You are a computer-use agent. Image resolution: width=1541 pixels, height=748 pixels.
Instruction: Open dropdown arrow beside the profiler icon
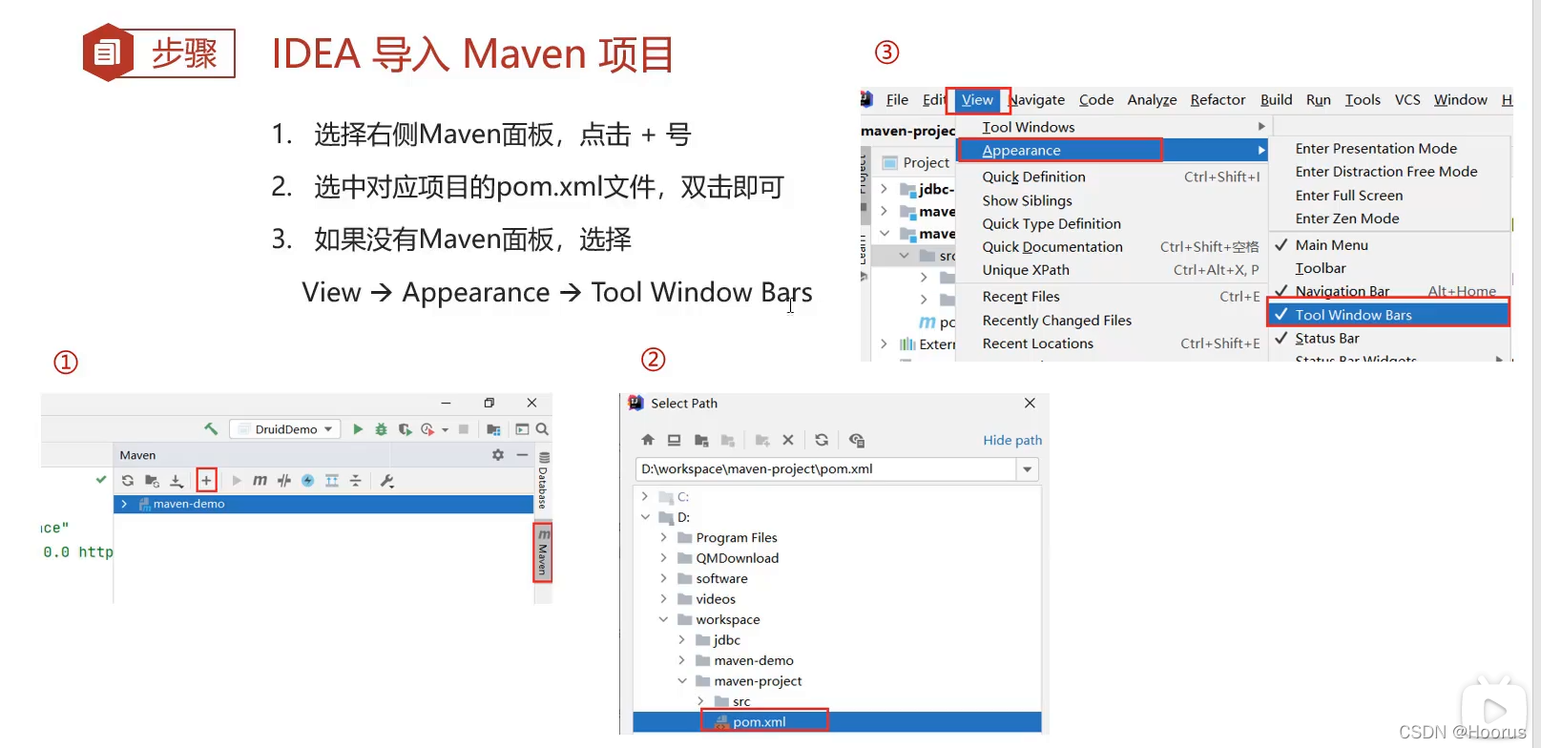(x=446, y=430)
